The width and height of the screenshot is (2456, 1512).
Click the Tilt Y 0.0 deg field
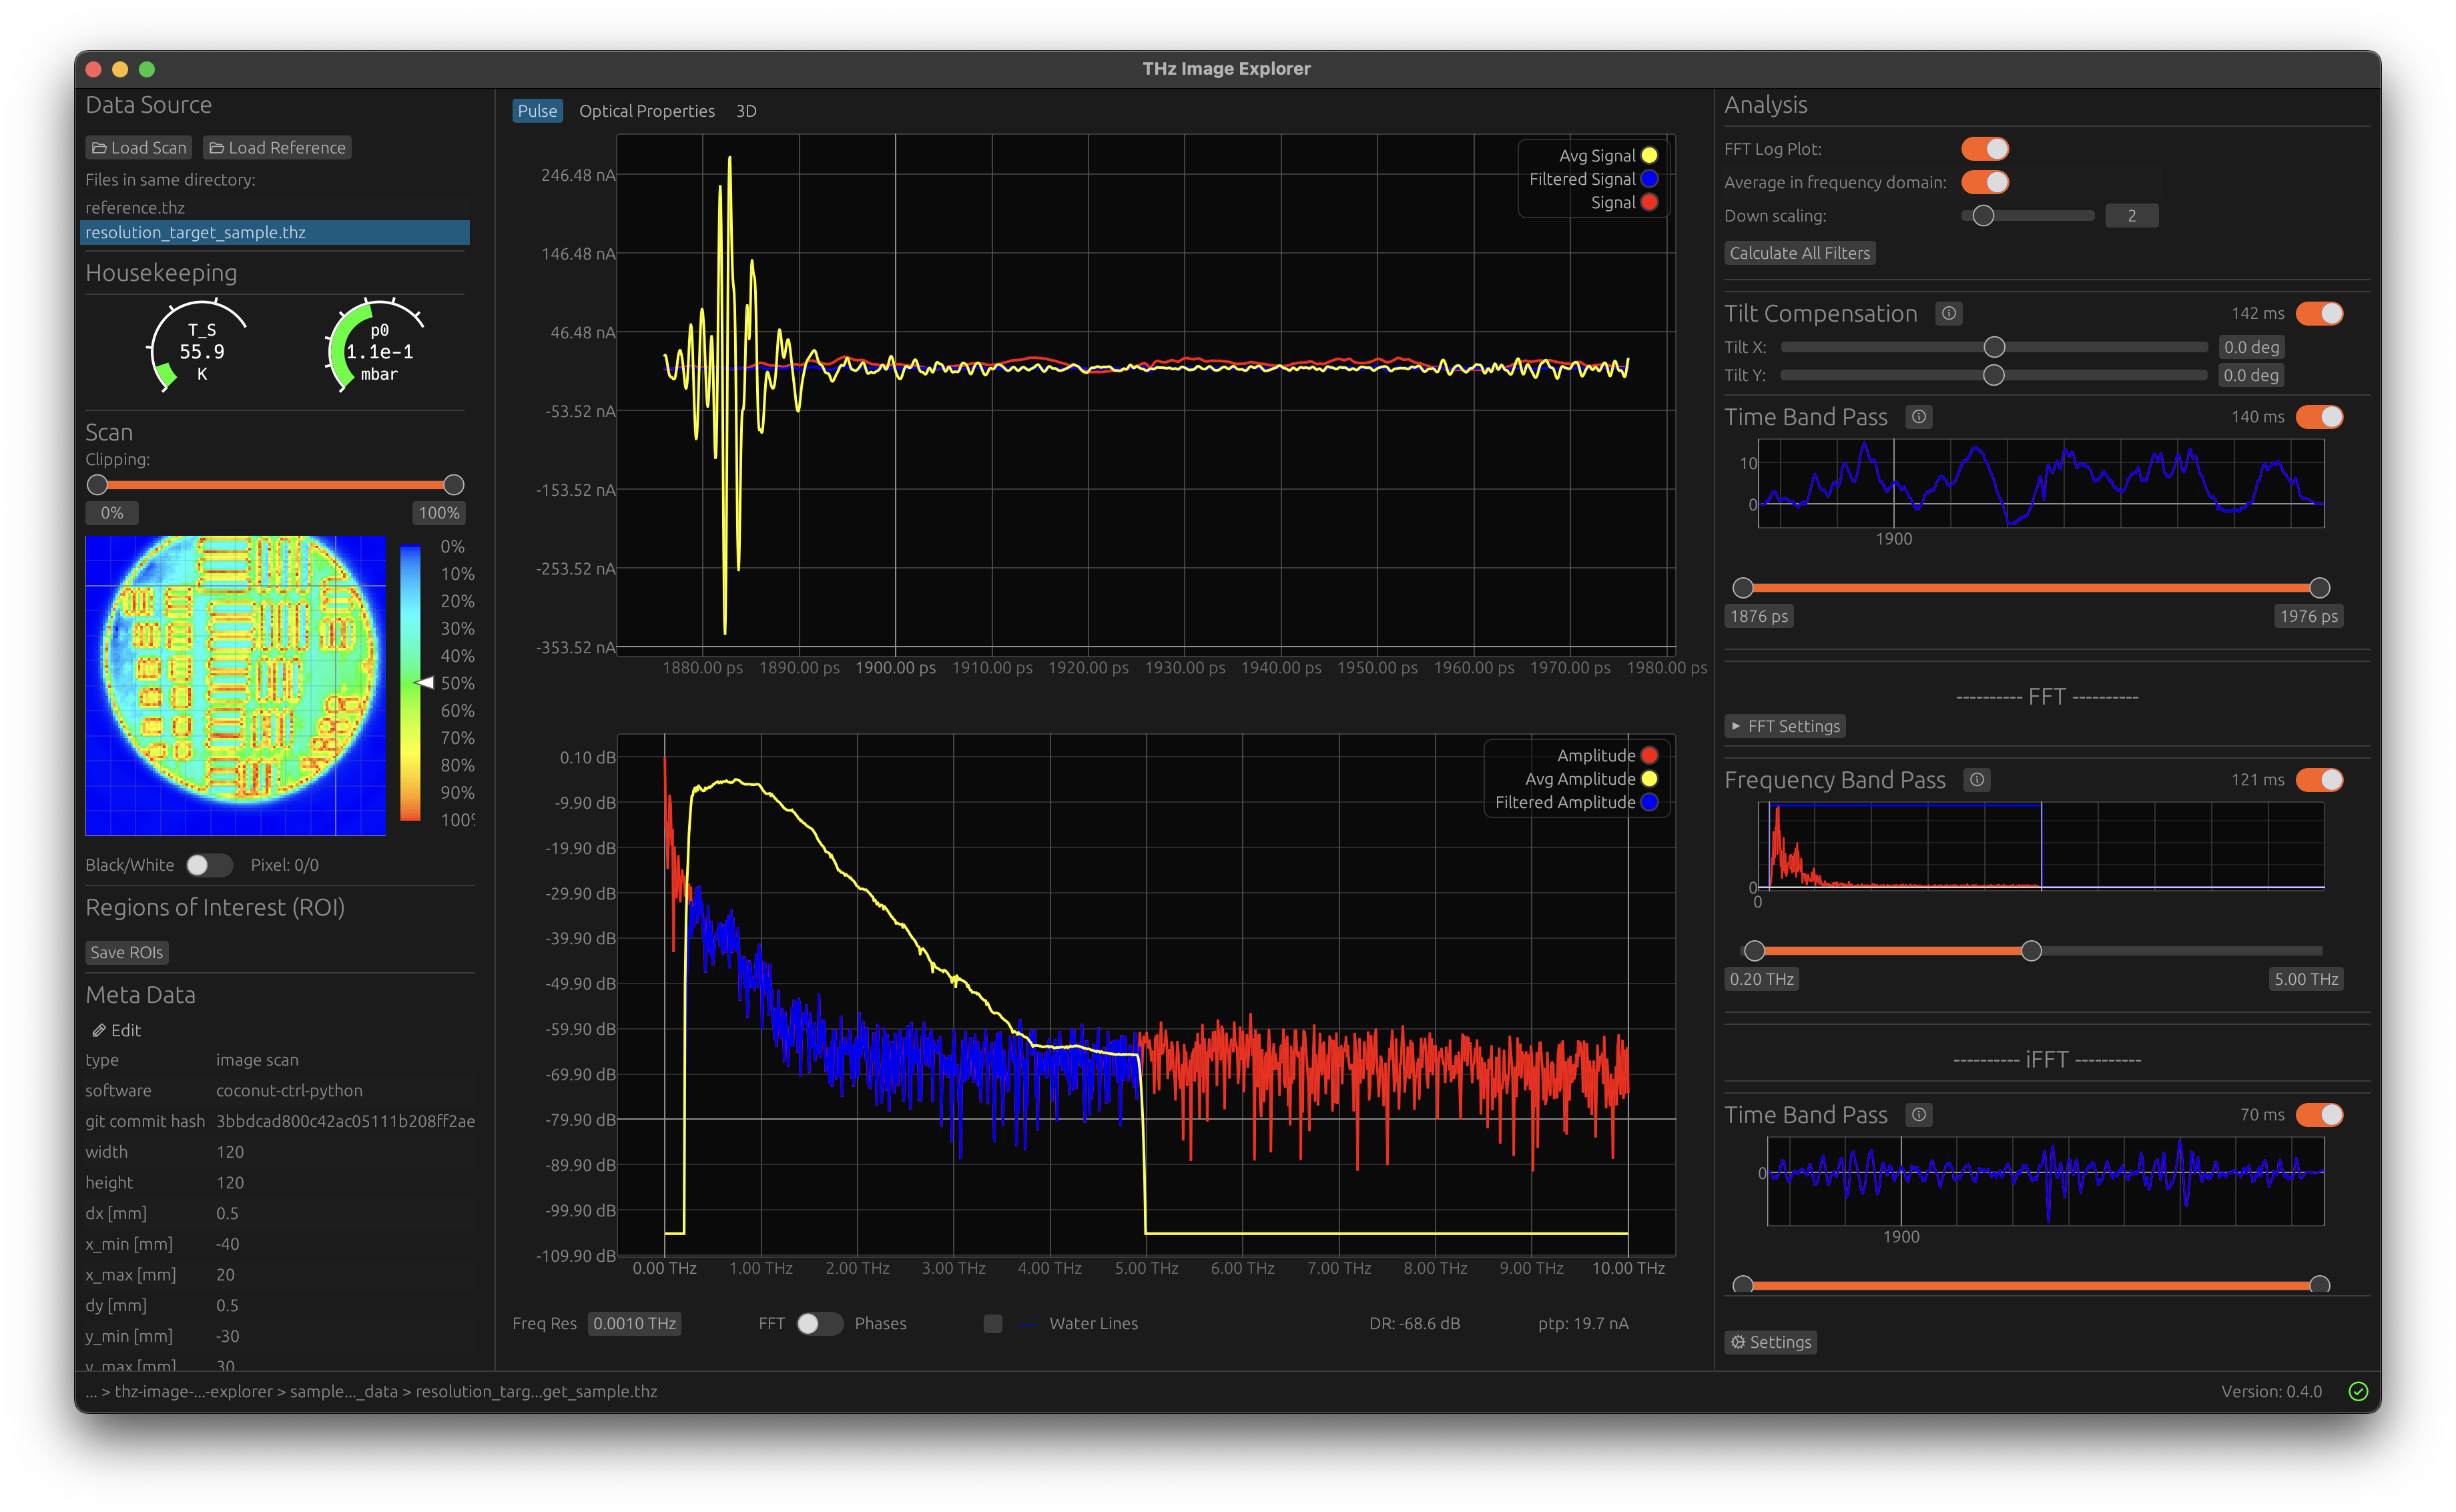pos(2250,375)
